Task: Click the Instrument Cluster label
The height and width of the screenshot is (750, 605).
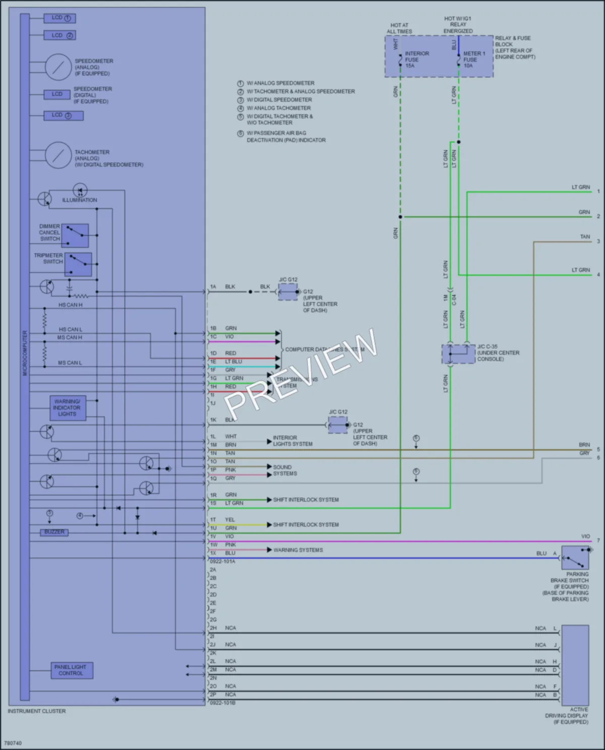Action: [37, 711]
